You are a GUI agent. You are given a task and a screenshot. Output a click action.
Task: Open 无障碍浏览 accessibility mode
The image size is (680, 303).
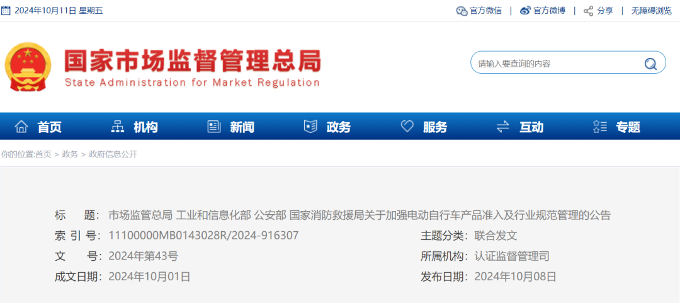tap(652, 11)
